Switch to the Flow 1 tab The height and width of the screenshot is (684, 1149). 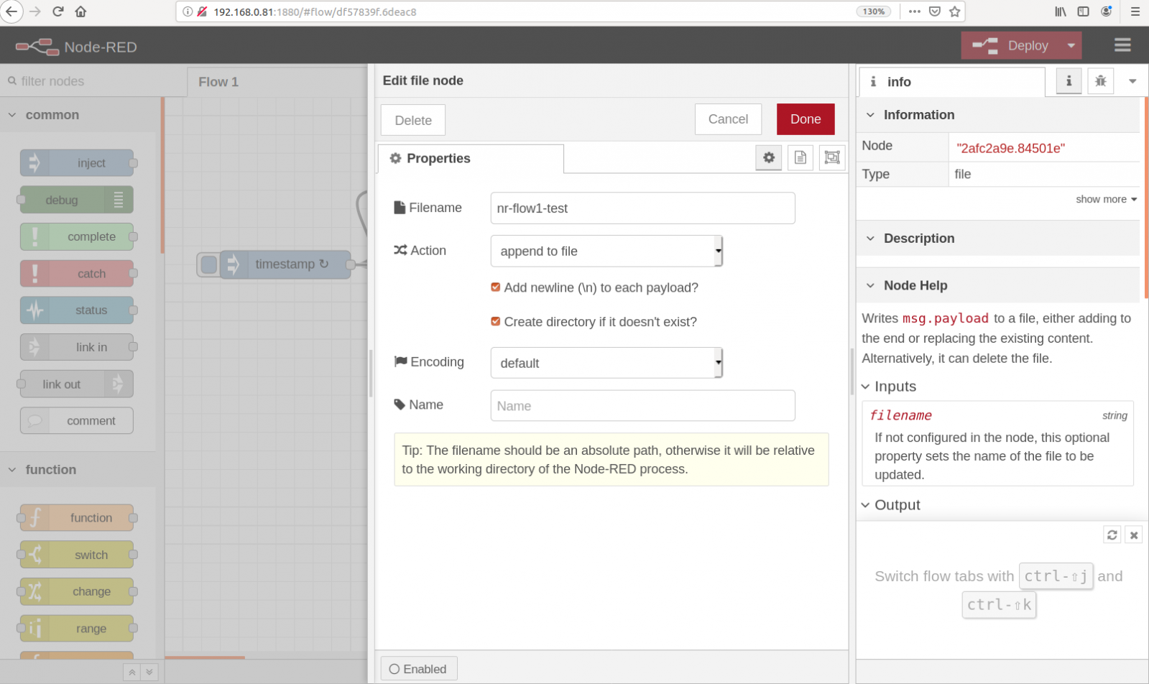[x=218, y=82]
